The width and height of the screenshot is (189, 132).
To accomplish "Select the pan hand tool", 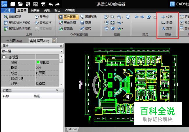I will tap(128, 17).
